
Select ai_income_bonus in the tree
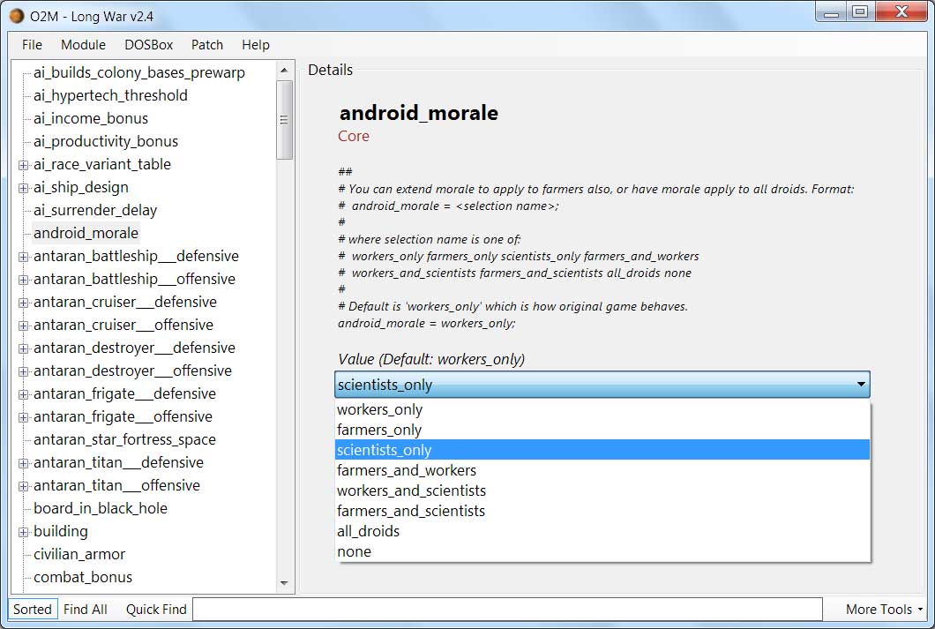91,118
